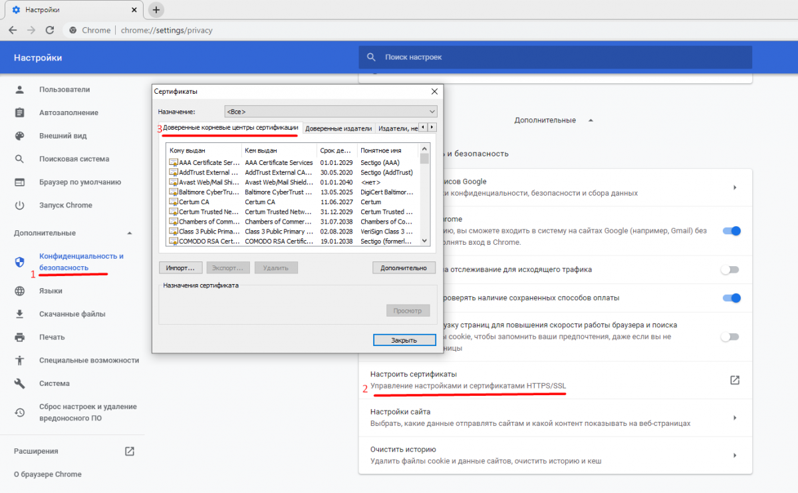Image resolution: width=798 pixels, height=493 pixels.
Task: Disable the Chrome sign-in toggle
Action: (731, 231)
